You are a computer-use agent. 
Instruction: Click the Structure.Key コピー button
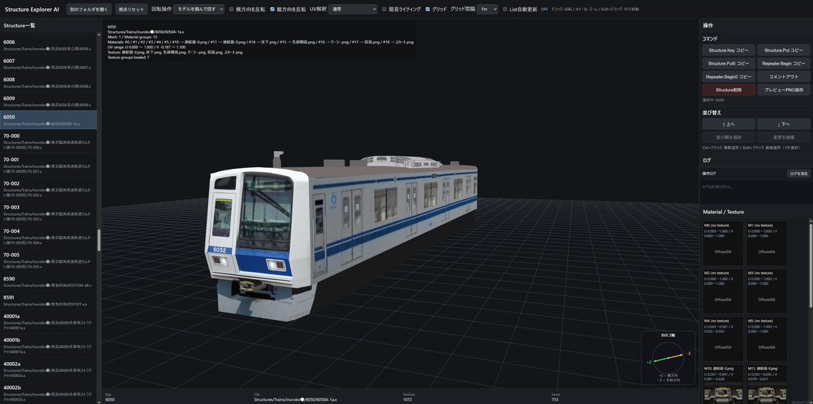pyautogui.click(x=728, y=51)
